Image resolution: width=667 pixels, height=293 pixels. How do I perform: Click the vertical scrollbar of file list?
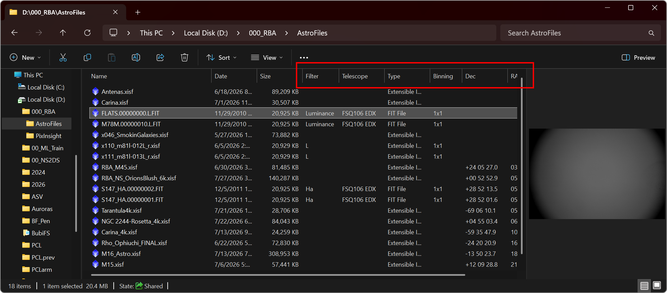(522, 166)
